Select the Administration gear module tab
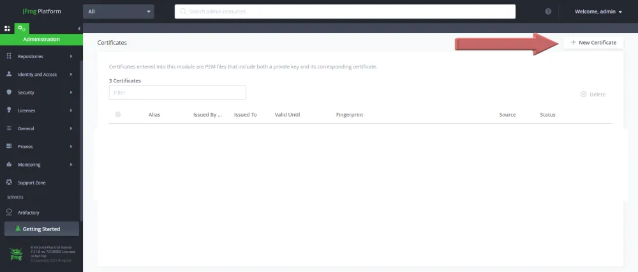 (22, 29)
